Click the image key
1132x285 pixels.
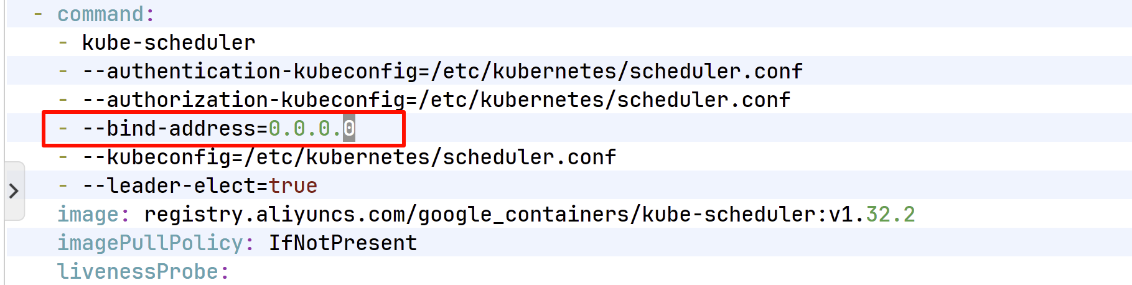(x=88, y=215)
